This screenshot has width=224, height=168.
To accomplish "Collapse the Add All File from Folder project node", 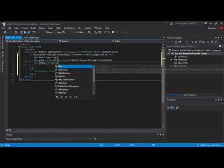I will [x=169, y=54].
